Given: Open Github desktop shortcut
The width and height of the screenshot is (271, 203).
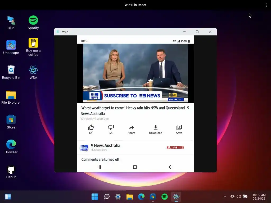Looking at the screenshot, I should tap(11, 172).
